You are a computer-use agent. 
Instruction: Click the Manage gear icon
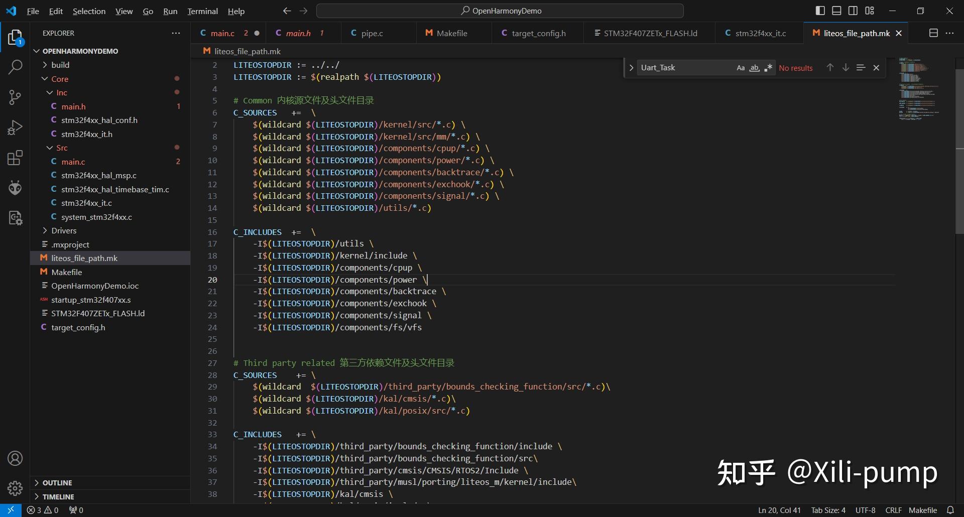[15, 488]
